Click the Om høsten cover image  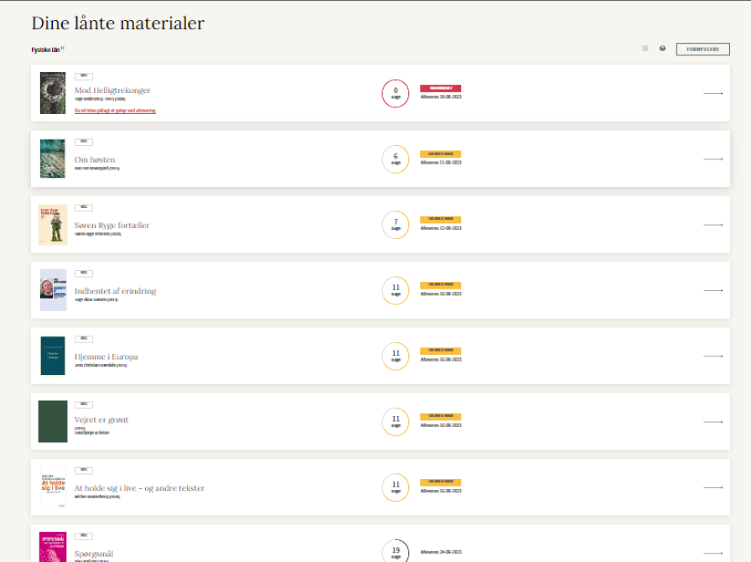pyautogui.click(x=53, y=159)
